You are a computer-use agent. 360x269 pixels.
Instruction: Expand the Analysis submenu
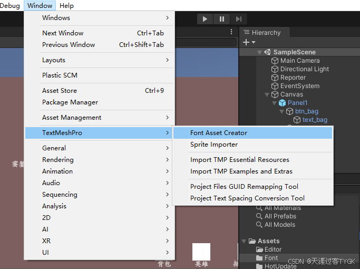(x=100, y=206)
